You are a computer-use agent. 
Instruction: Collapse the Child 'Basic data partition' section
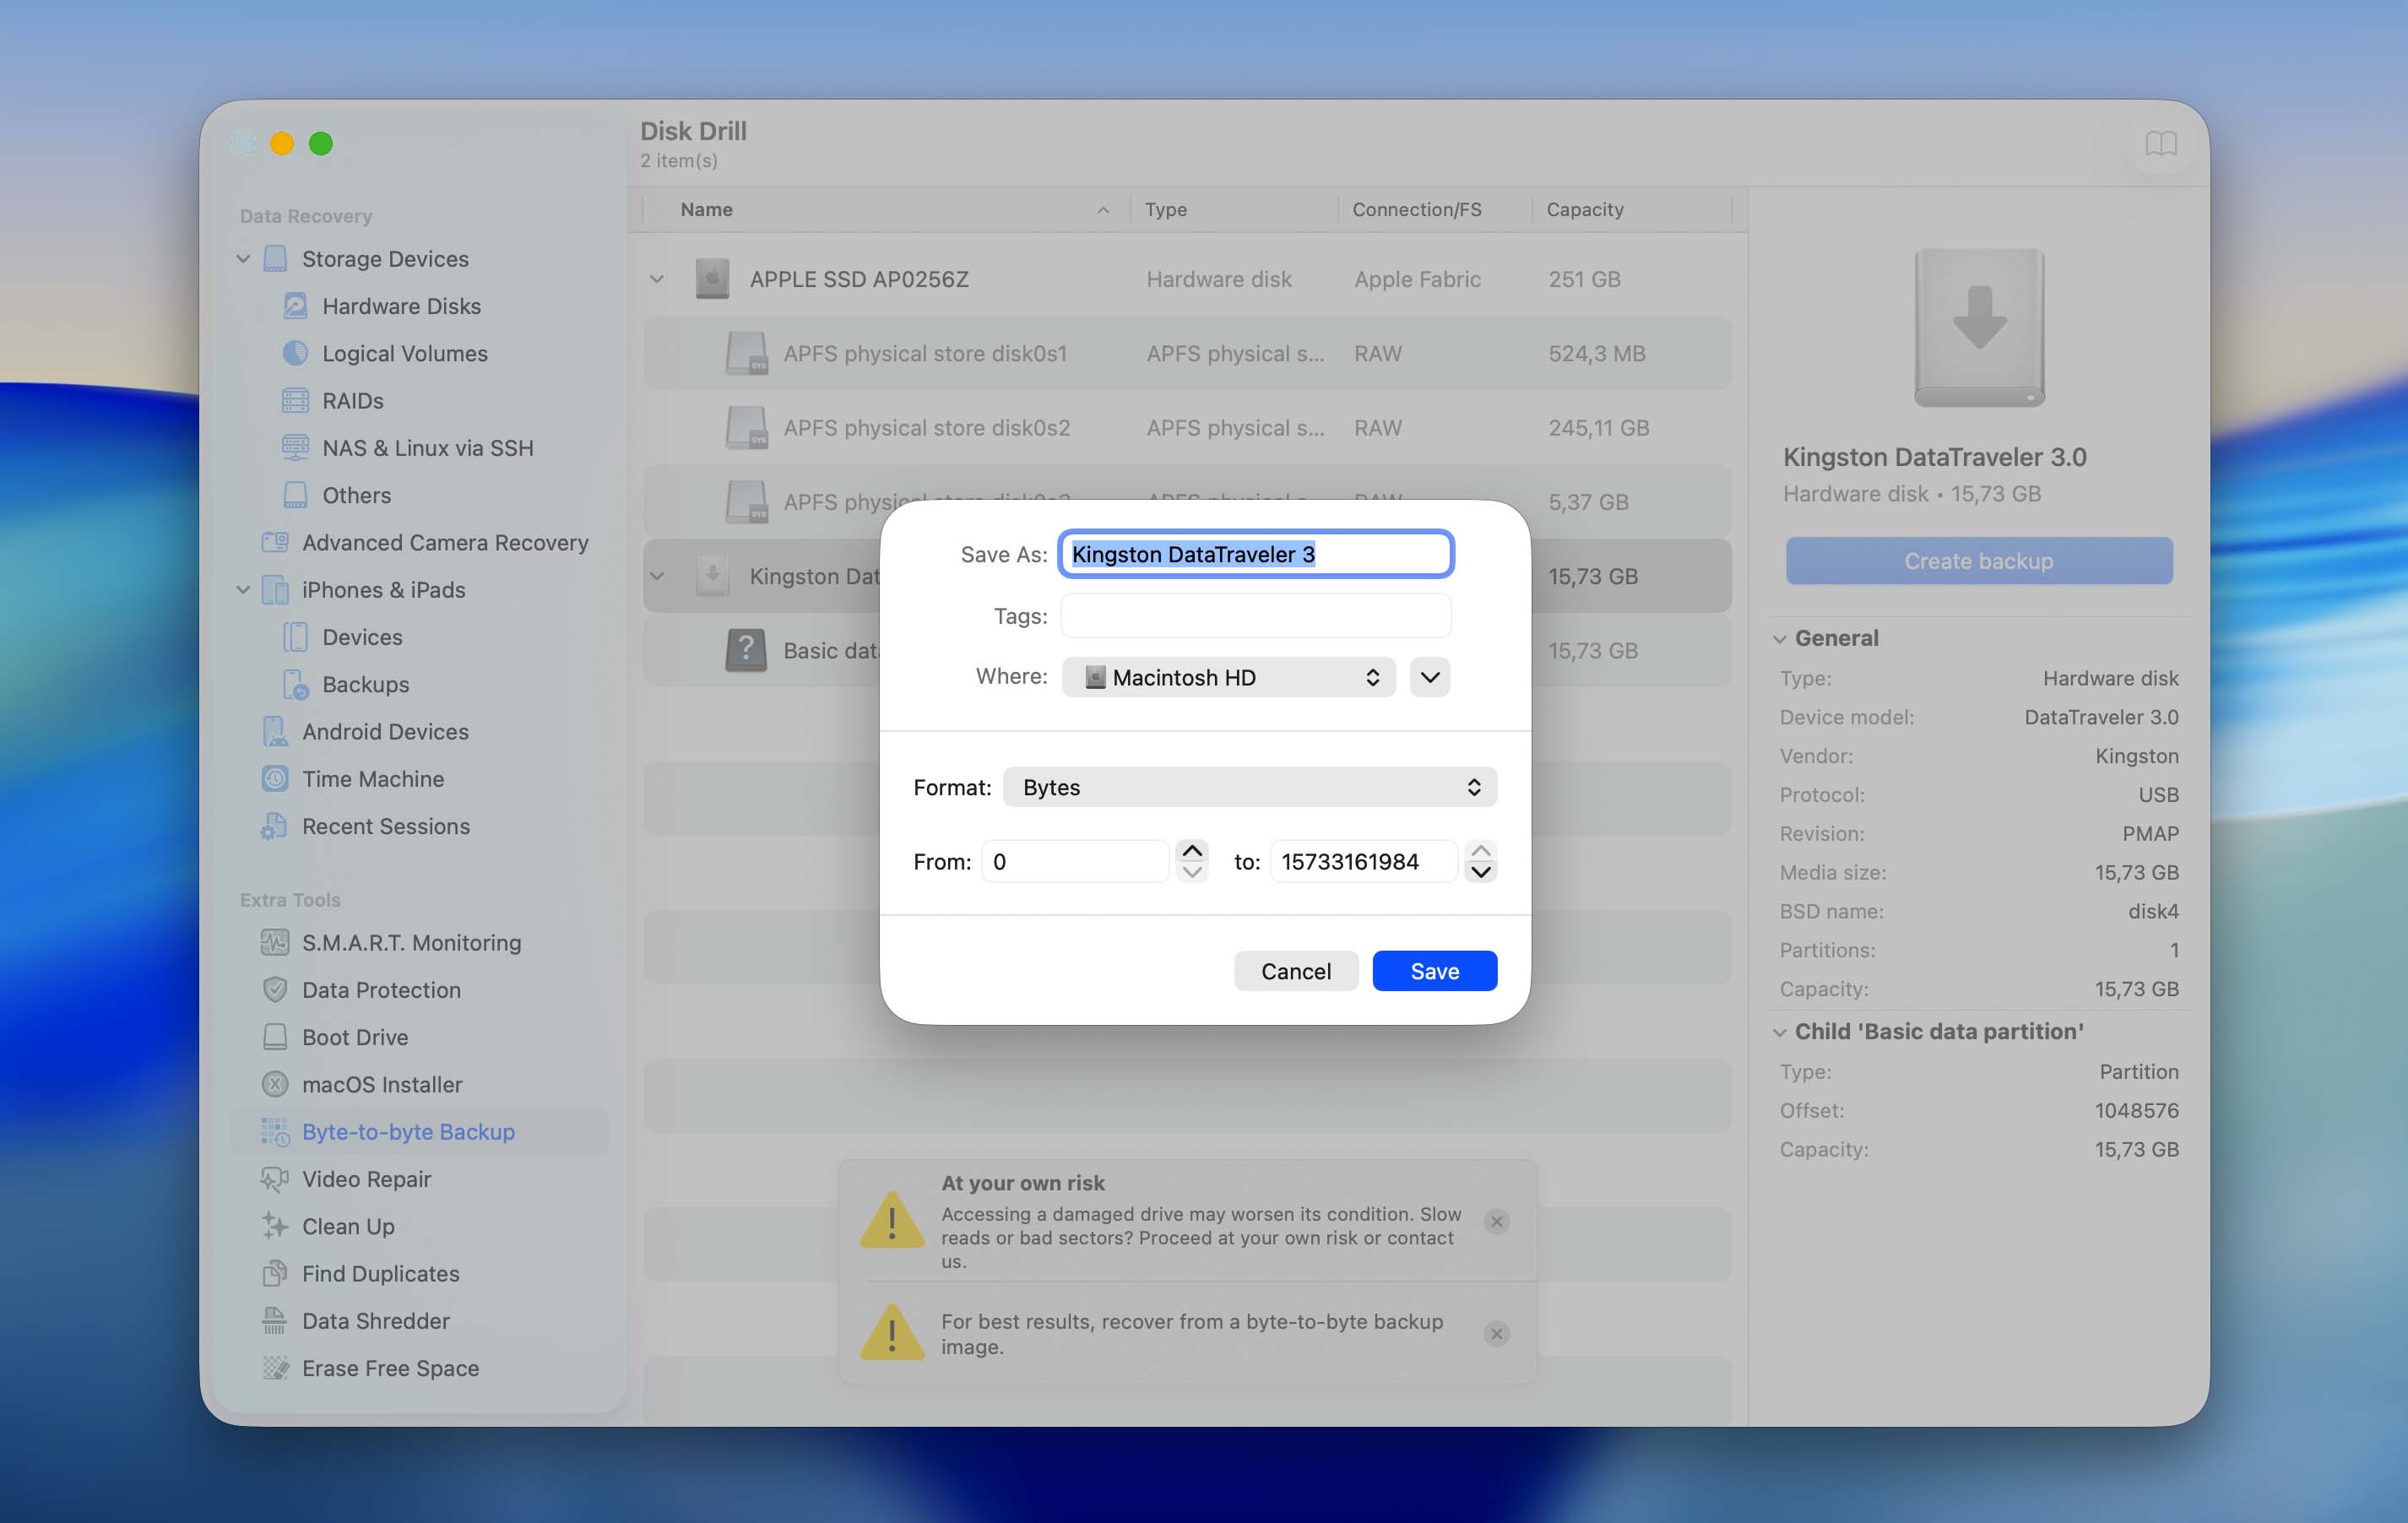point(1779,1032)
